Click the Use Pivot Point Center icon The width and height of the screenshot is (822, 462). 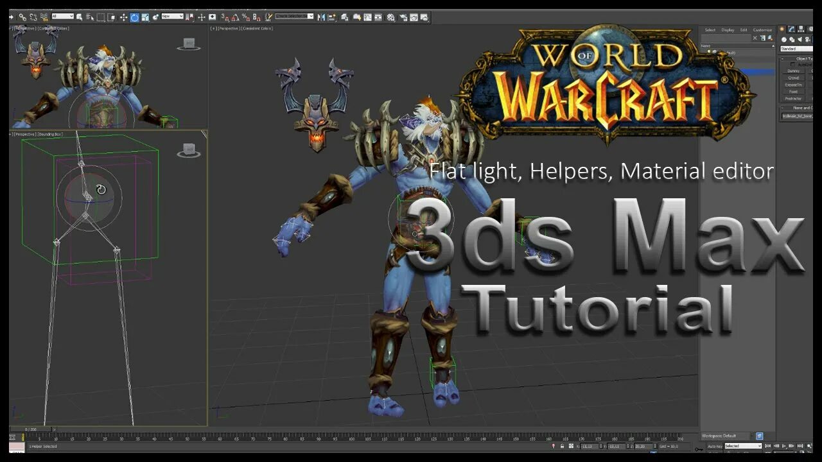[x=189, y=17]
